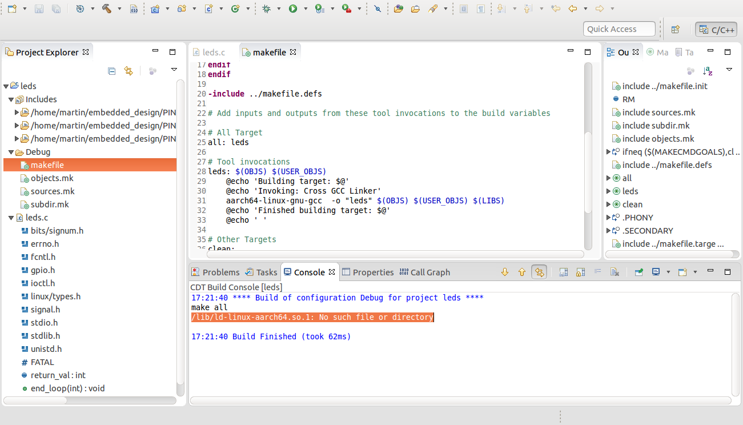Image resolution: width=743 pixels, height=425 pixels.
Task: Run the application via green play icon
Action: pos(292,9)
